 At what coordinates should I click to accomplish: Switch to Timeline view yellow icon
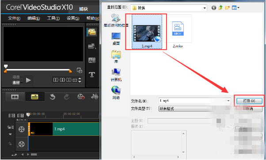(34, 97)
